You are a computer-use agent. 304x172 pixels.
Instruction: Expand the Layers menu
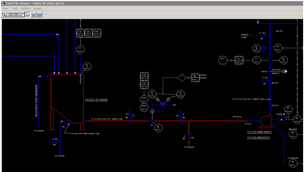pos(37,8)
